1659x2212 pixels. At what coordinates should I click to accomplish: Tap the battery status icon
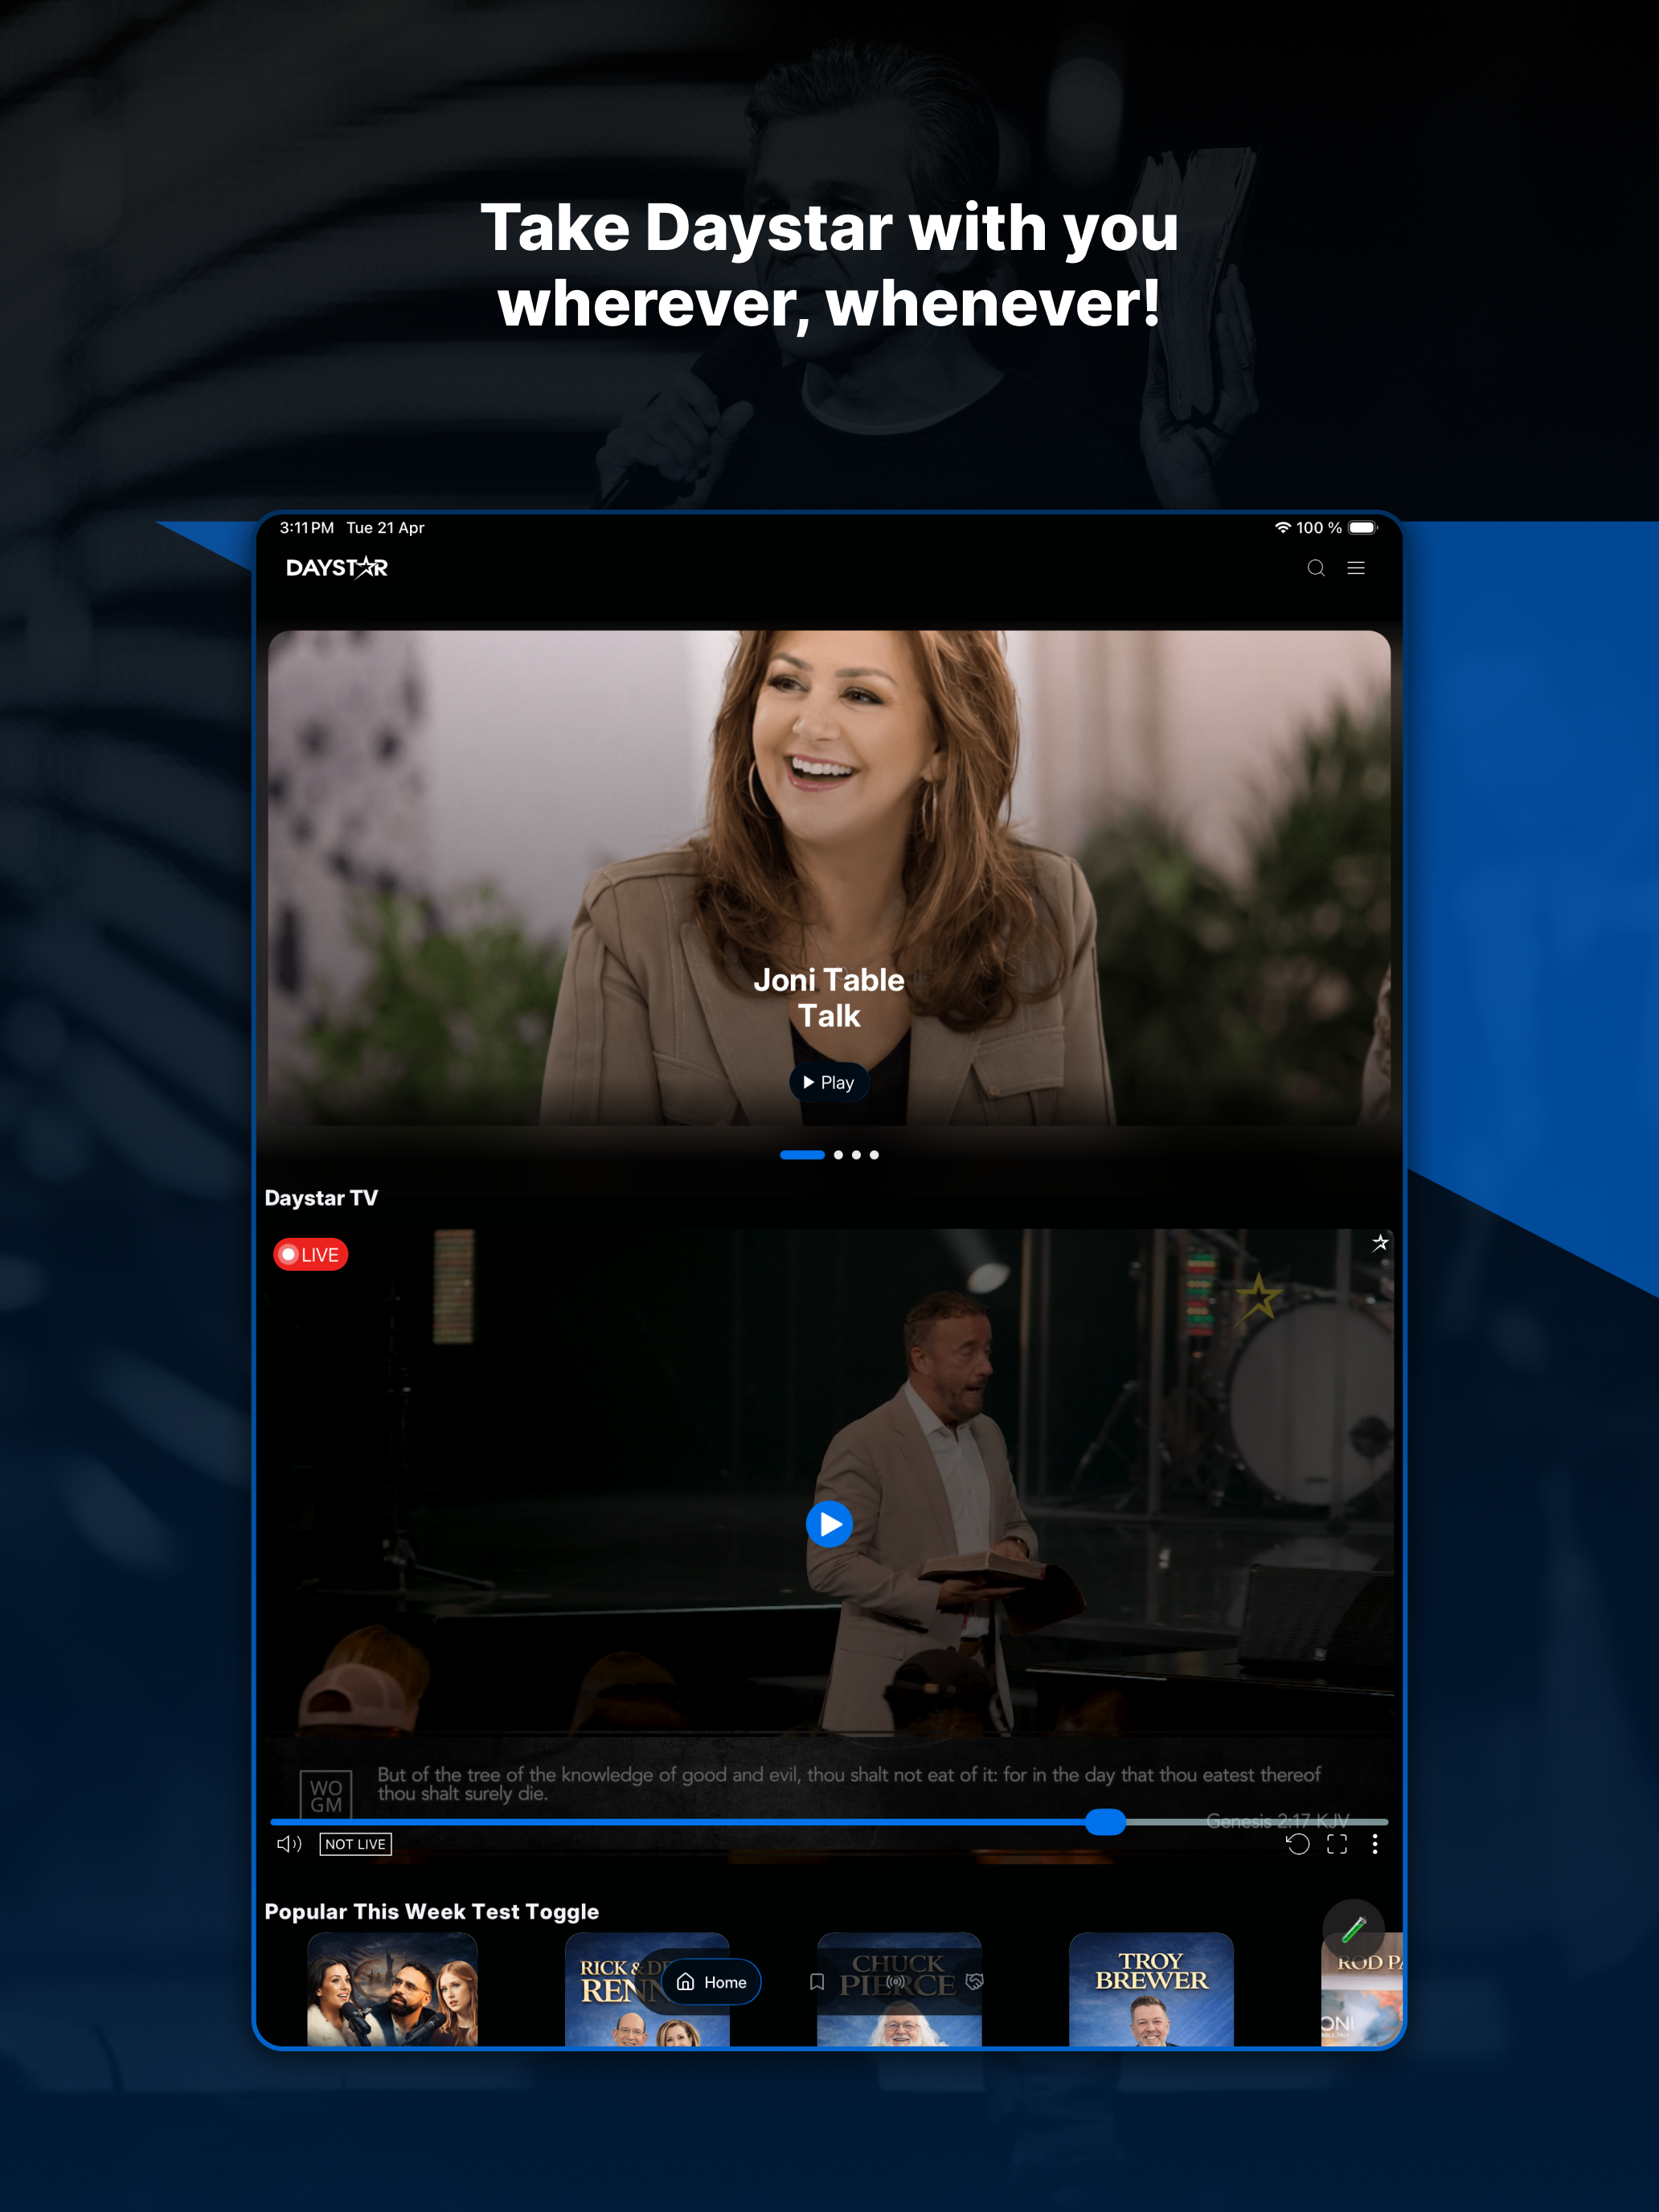tap(1363, 527)
